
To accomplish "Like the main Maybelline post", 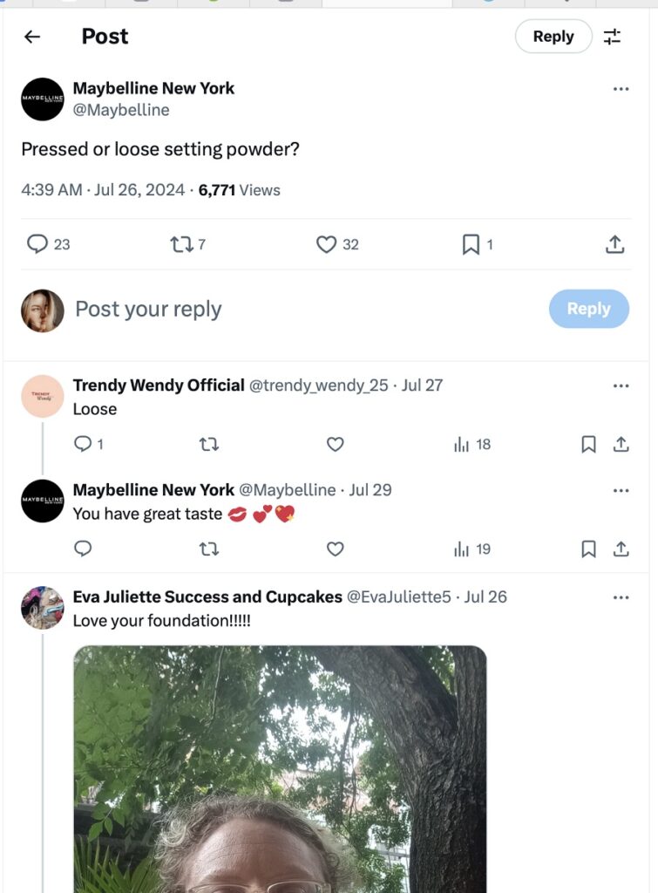I will tap(326, 244).
